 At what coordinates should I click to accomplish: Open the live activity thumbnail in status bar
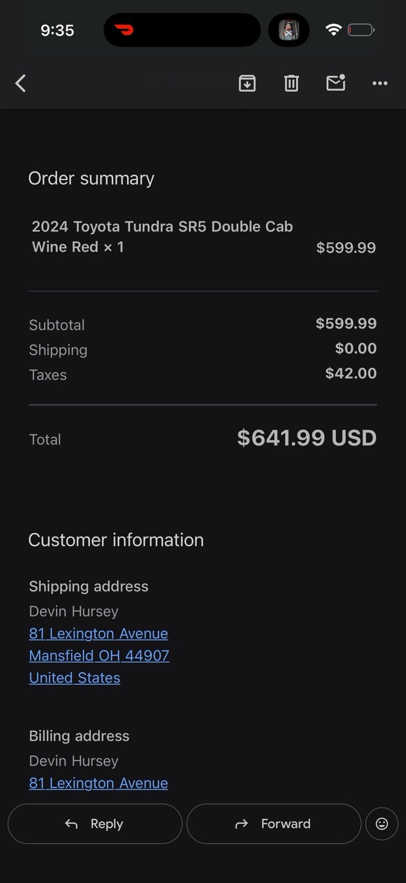[x=289, y=30]
